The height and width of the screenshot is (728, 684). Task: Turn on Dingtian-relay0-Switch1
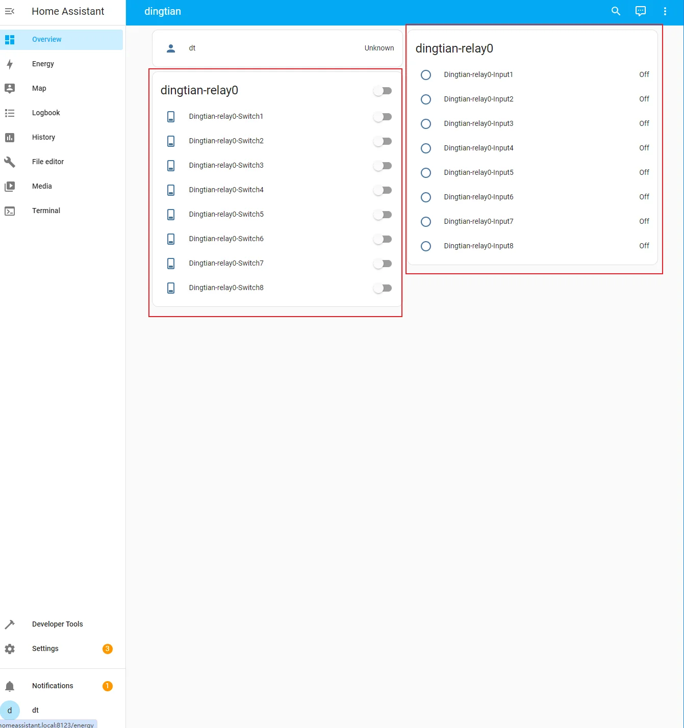[382, 117]
